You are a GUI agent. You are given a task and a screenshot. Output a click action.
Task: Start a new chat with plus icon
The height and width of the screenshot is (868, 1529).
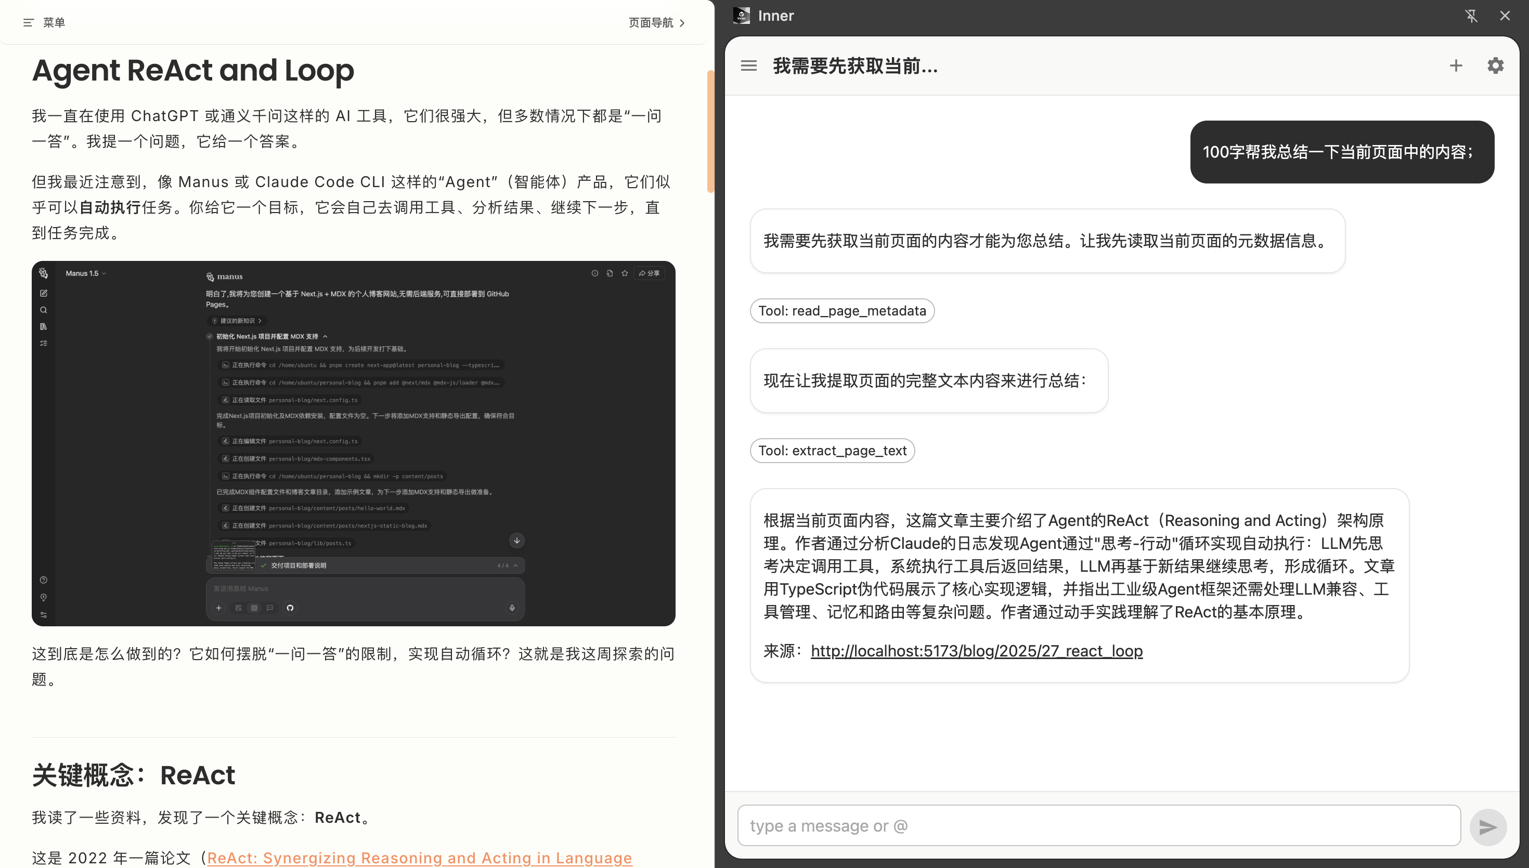click(x=1456, y=65)
